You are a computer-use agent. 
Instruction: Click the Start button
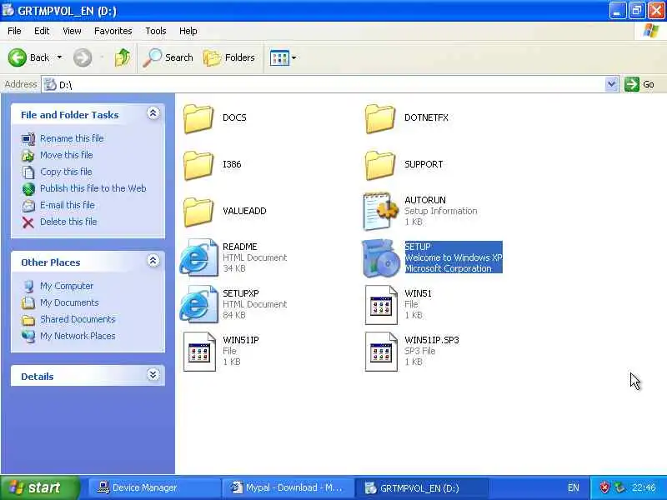click(40, 487)
